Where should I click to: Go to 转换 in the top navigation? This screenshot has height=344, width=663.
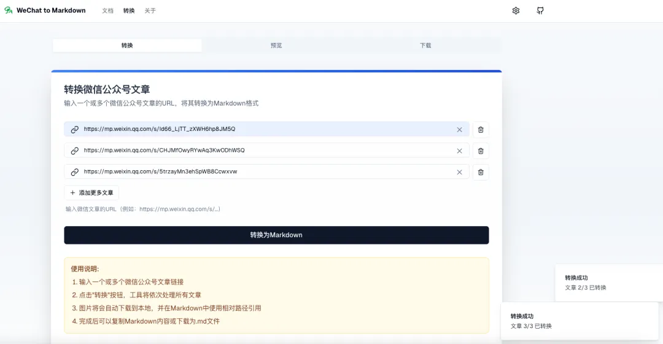[129, 10]
